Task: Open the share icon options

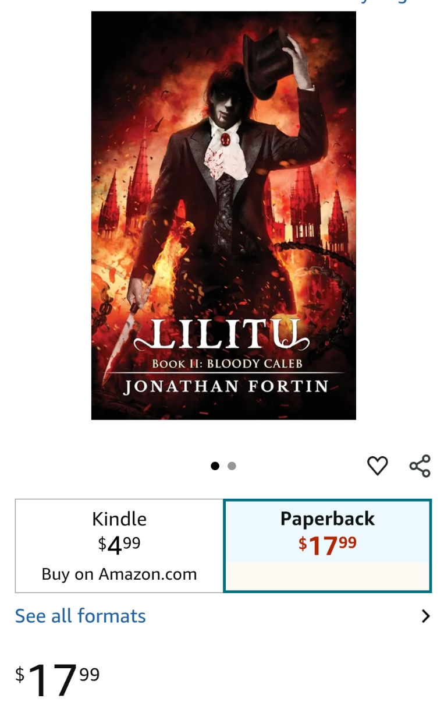Action: point(420,465)
